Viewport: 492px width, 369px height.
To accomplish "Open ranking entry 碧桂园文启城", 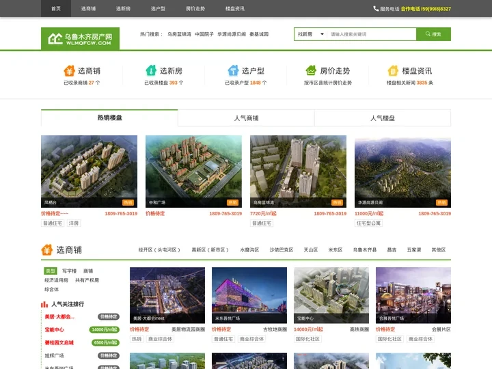I will pyautogui.click(x=59, y=342).
